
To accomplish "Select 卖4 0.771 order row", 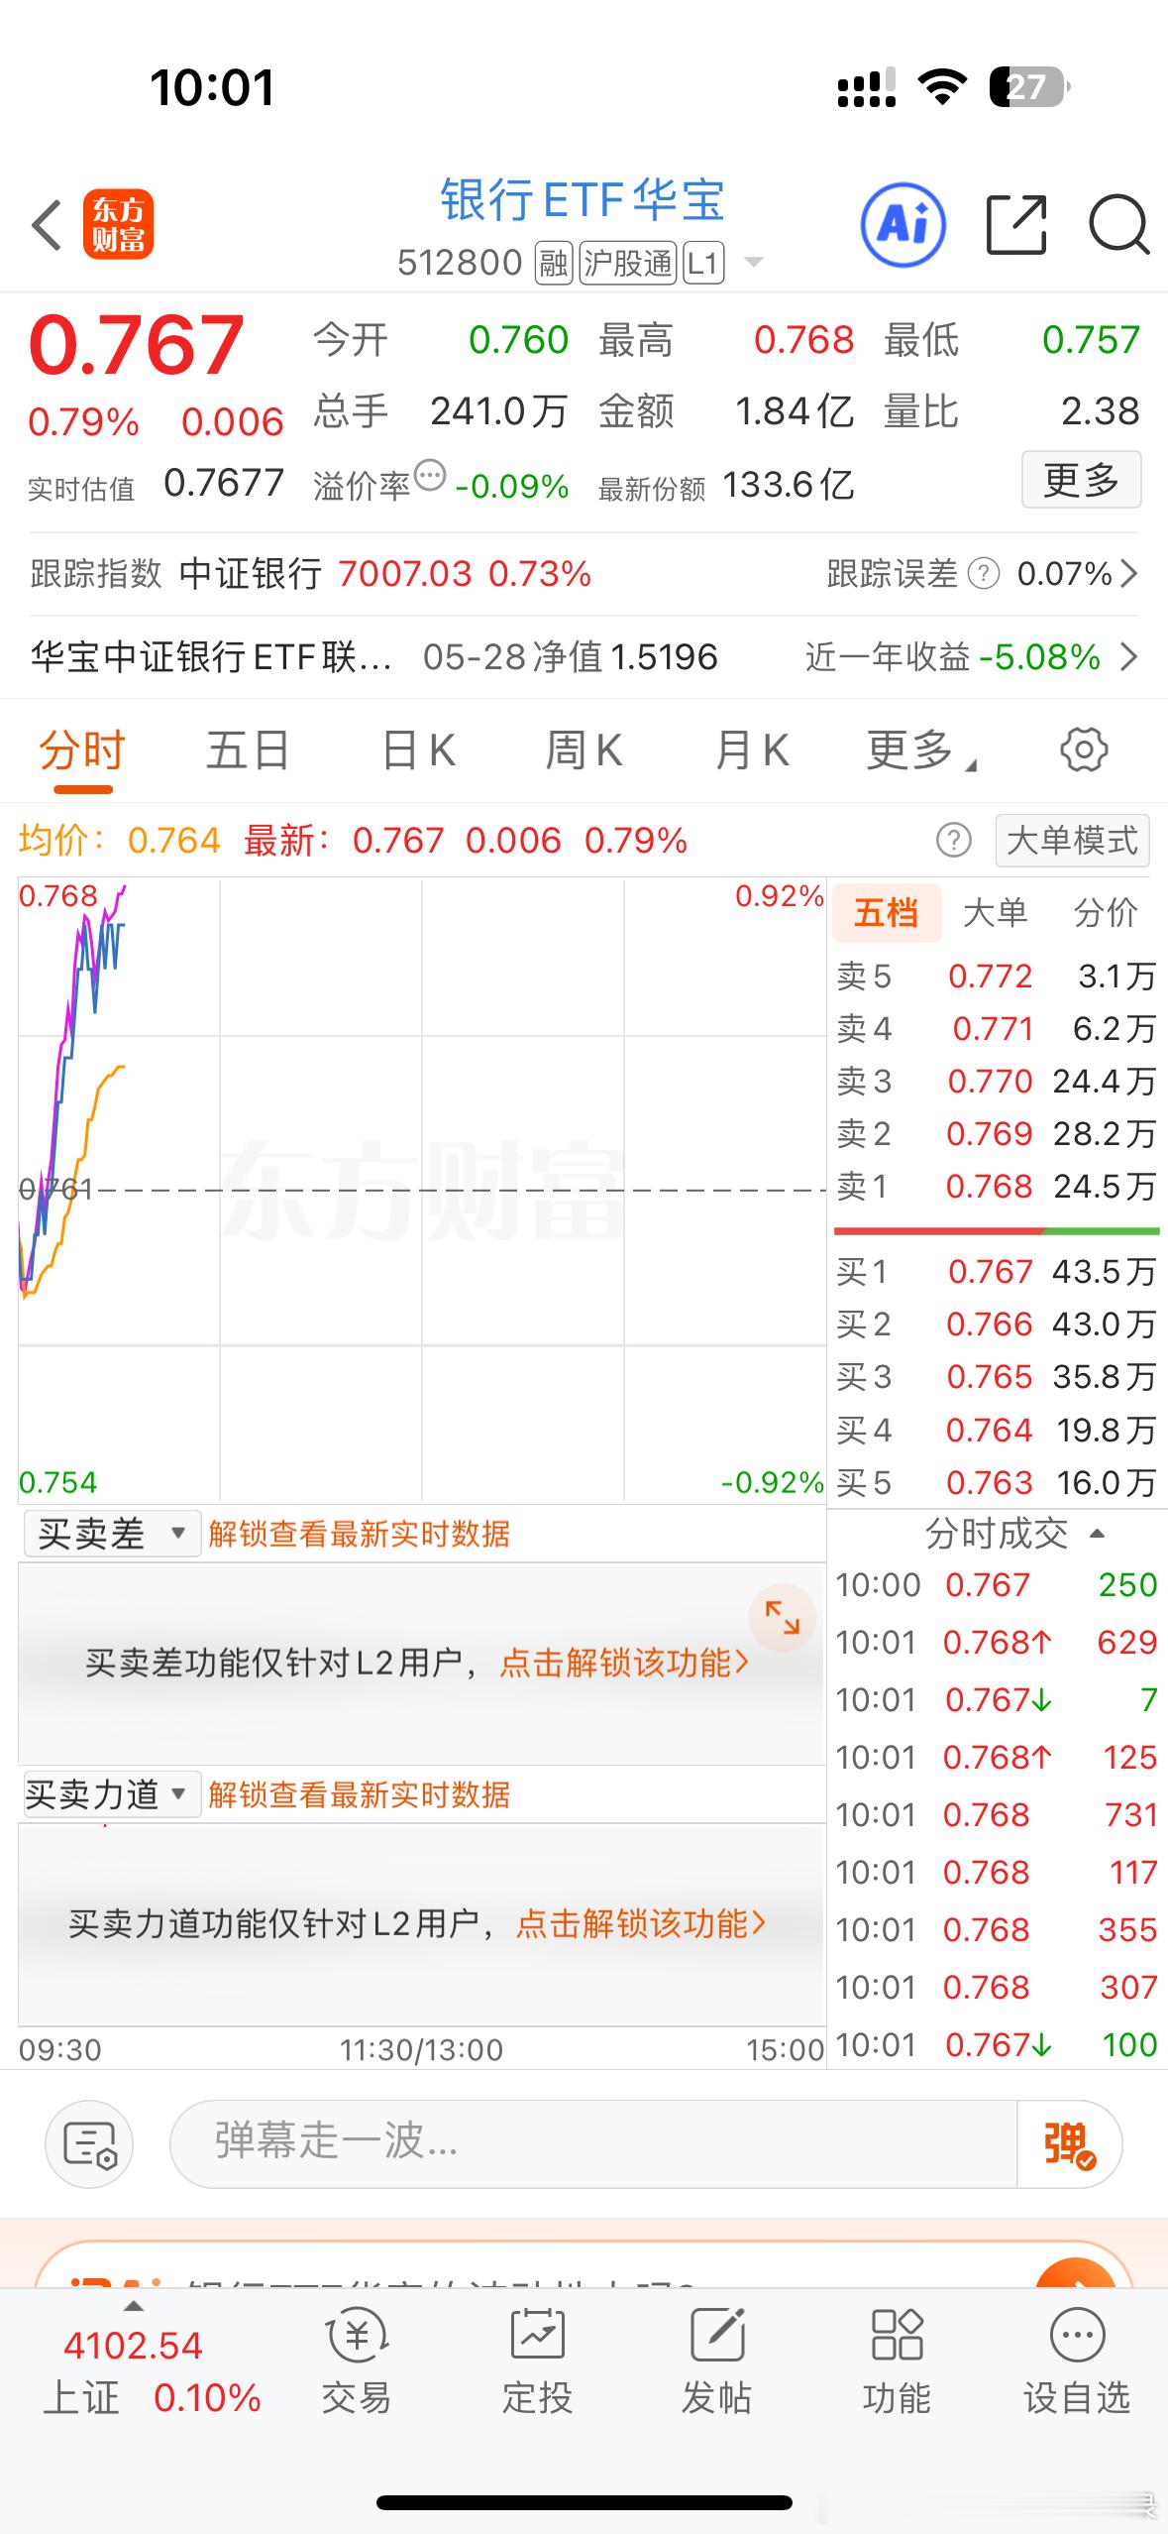I will point(997,1029).
